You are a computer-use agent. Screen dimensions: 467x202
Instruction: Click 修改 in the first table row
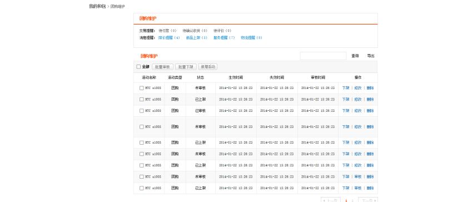click(x=357, y=88)
